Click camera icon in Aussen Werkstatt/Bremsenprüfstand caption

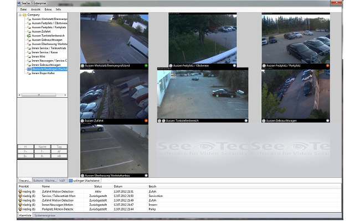(x=83, y=66)
